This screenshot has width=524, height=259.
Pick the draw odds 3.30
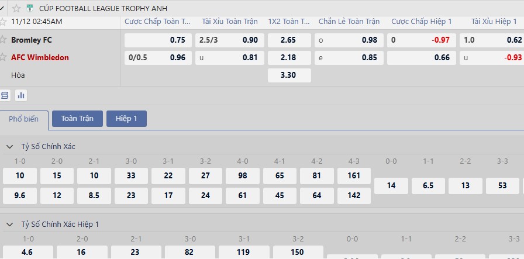tap(289, 75)
